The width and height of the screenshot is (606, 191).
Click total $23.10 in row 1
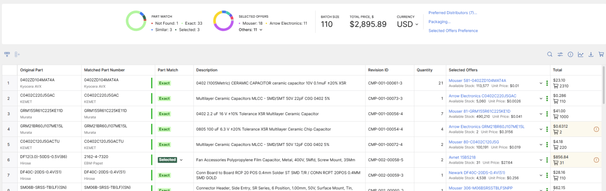click(x=558, y=80)
